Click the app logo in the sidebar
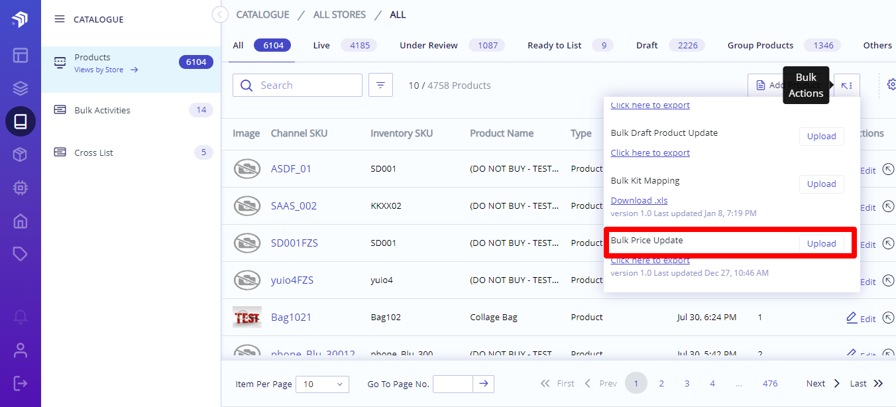896x407 pixels. (20, 20)
